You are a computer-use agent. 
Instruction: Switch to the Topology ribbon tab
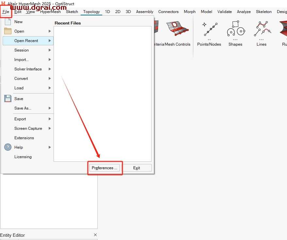tap(91, 12)
